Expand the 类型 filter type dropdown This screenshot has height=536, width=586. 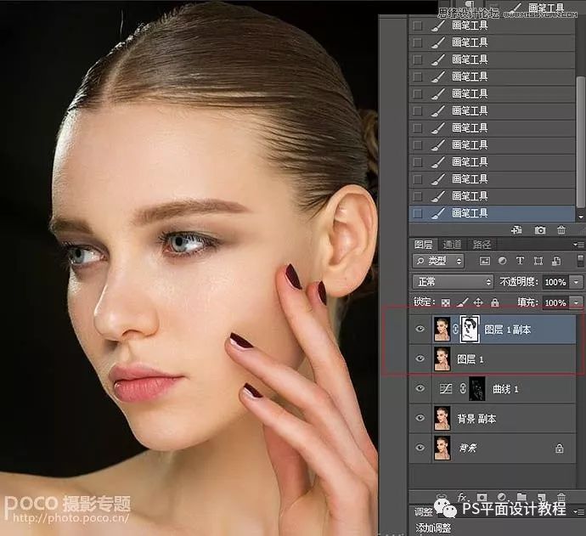point(438,261)
